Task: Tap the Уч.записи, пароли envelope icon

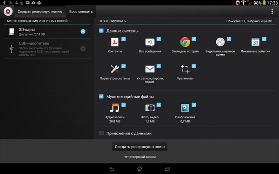Action: (150, 69)
